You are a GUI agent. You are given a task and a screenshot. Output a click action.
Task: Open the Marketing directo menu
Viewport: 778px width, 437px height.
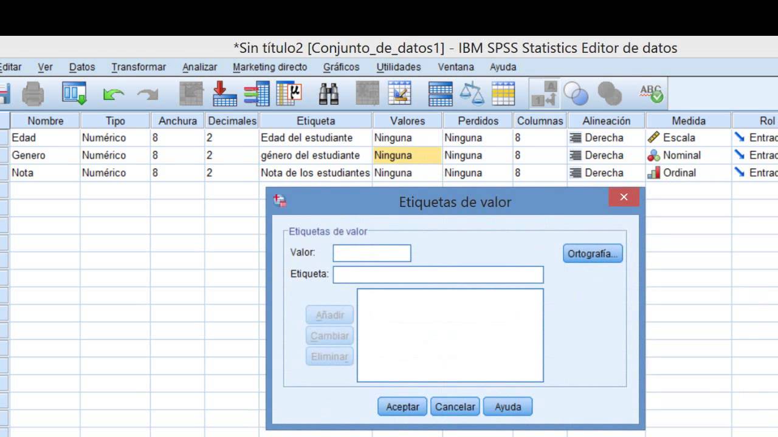click(270, 67)
